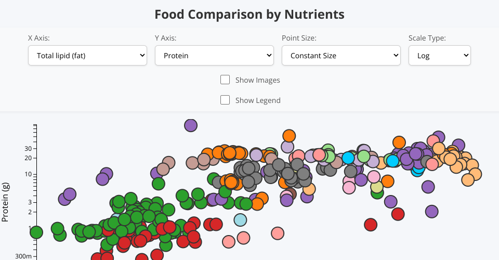Select the topmost purple data point
The height and width of the screenshot is (260, 499).
tap(191, 125)
